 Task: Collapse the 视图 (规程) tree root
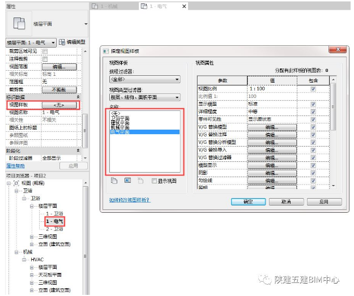[x=8, y=183]
